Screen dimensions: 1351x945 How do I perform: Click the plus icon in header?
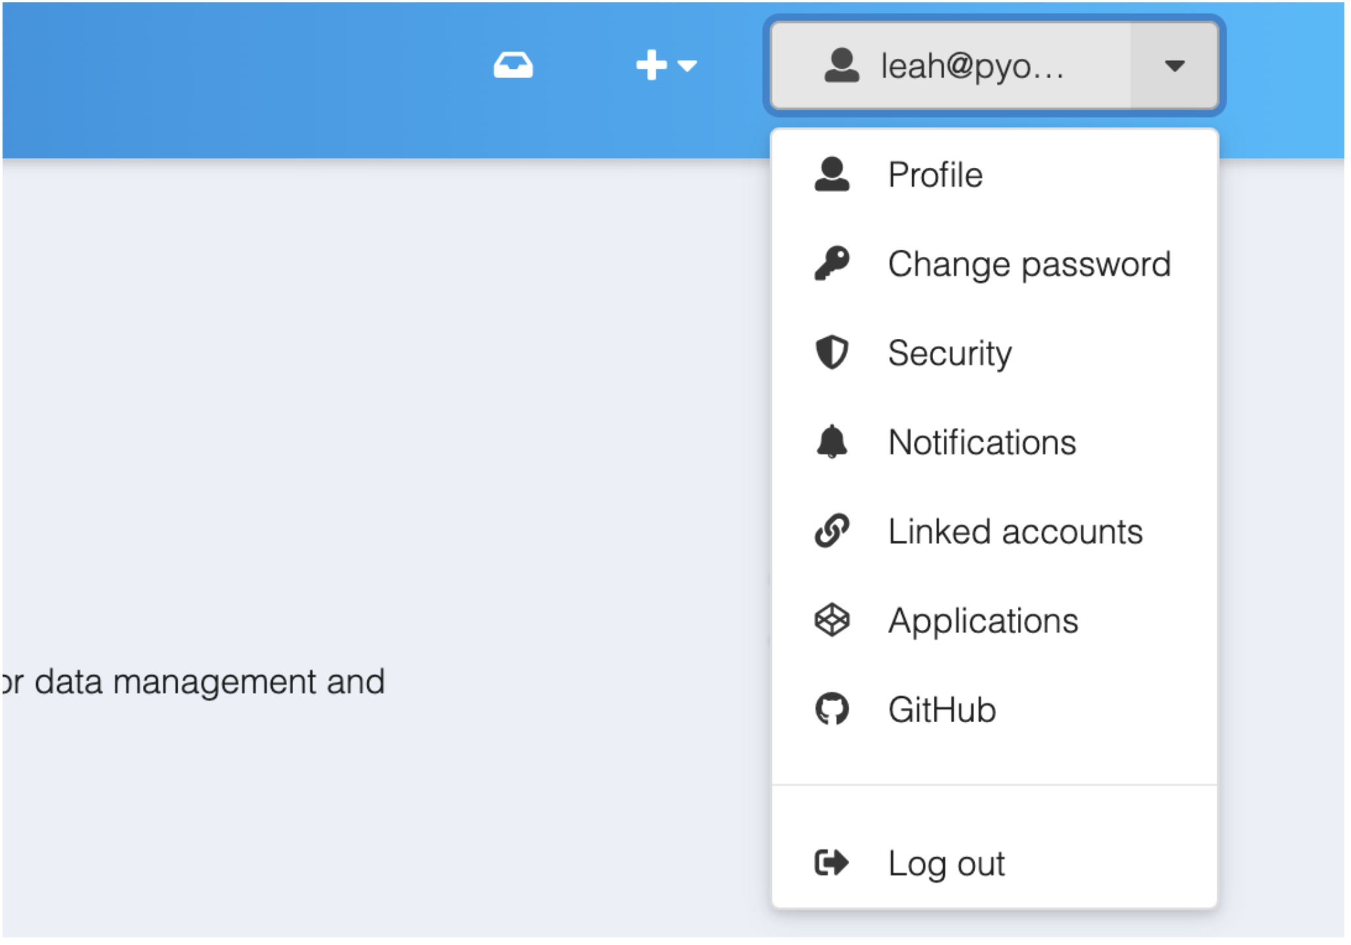click(x=651, y=66)
